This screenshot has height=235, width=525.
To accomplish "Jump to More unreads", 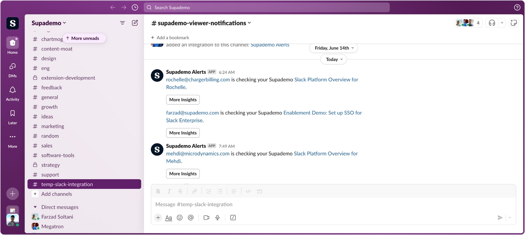I will coord(84,38).
